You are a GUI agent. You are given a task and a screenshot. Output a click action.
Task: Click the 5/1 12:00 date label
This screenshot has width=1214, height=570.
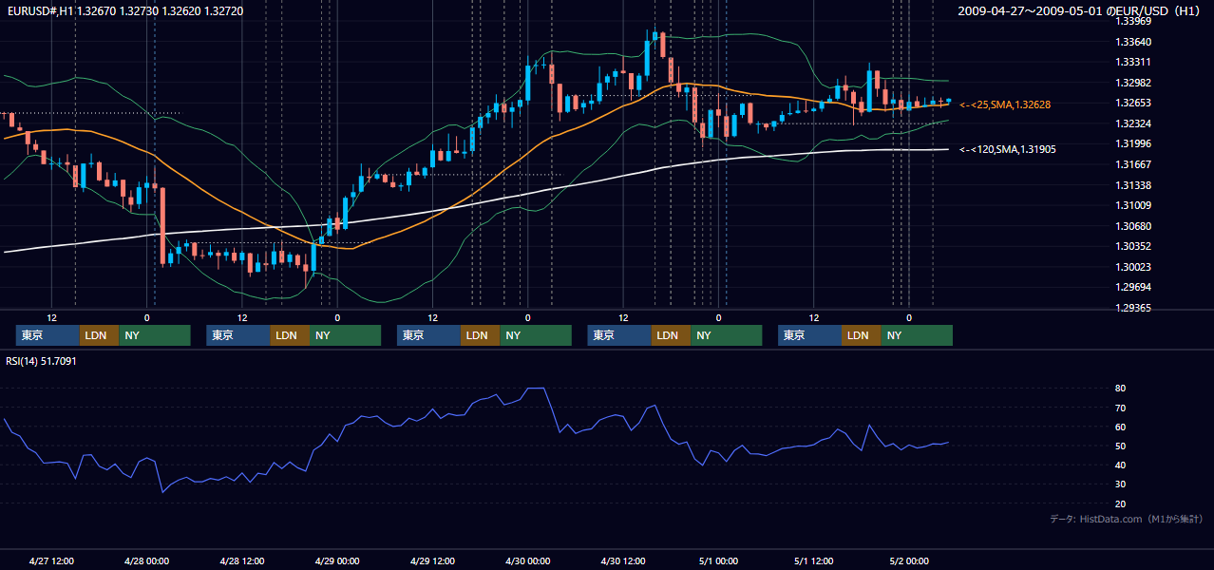813,561
